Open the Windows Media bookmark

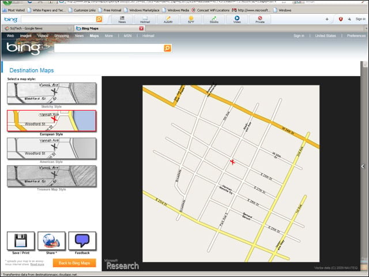(175, 10)
